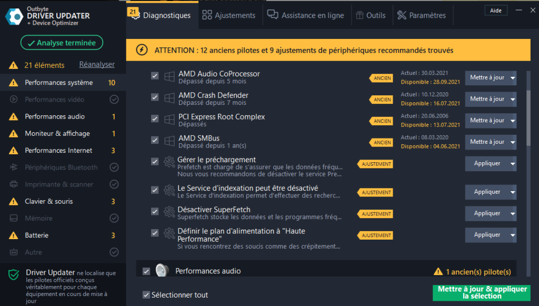Click the warning triangle beside Batterie
Viewport: 539px width, 306px height.
tap(13, 235)
